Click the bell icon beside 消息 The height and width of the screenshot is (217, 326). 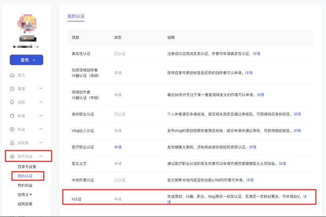tap(12, 102)
